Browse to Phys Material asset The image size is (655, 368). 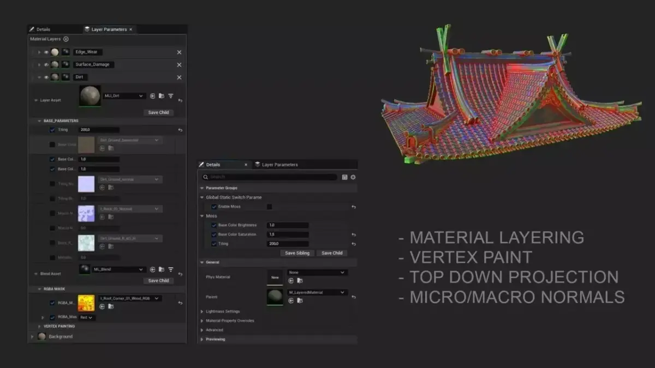tap(300, 280)
